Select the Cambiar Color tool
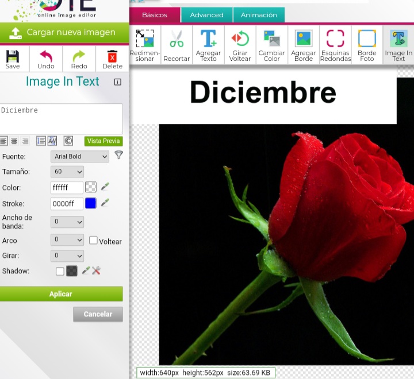Screen dimensions: 414x379 coord(271,45)
